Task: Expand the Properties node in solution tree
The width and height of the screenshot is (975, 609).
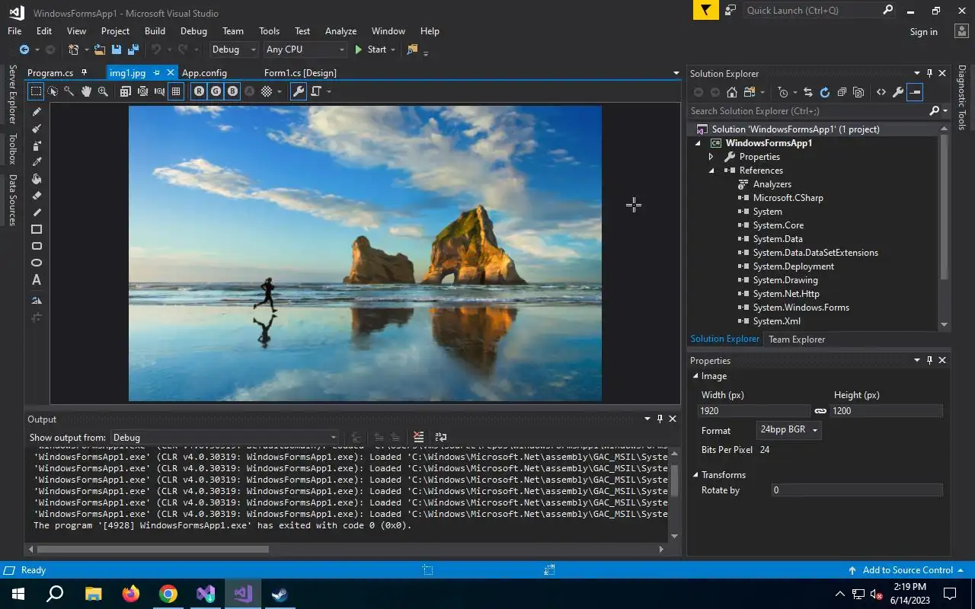Action: 711,157
